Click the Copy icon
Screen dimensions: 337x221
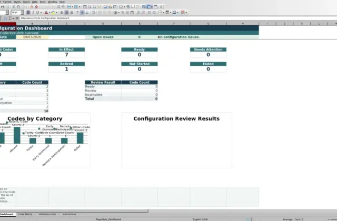18,7
